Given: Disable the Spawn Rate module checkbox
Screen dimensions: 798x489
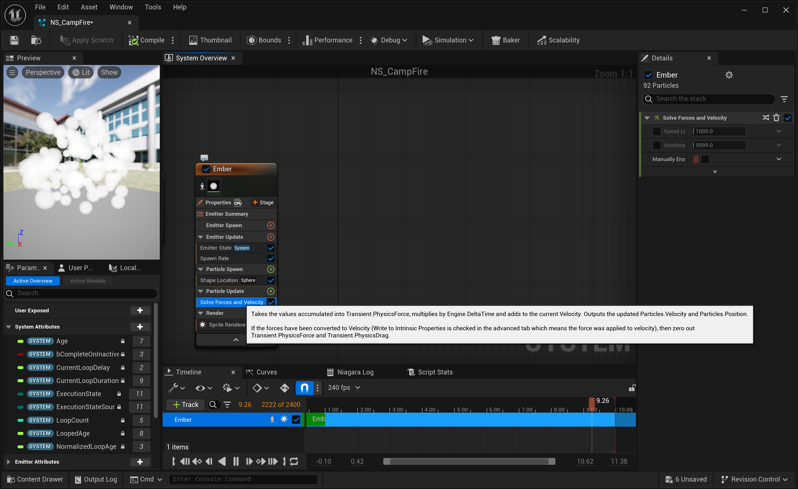Looking at the screenshot, I should click(271, 258).
